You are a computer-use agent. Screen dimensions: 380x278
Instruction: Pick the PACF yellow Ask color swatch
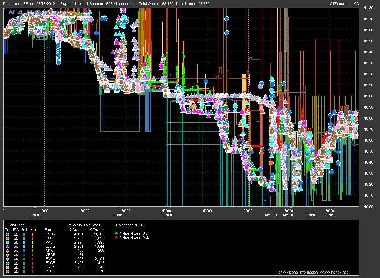coord(33,242)
